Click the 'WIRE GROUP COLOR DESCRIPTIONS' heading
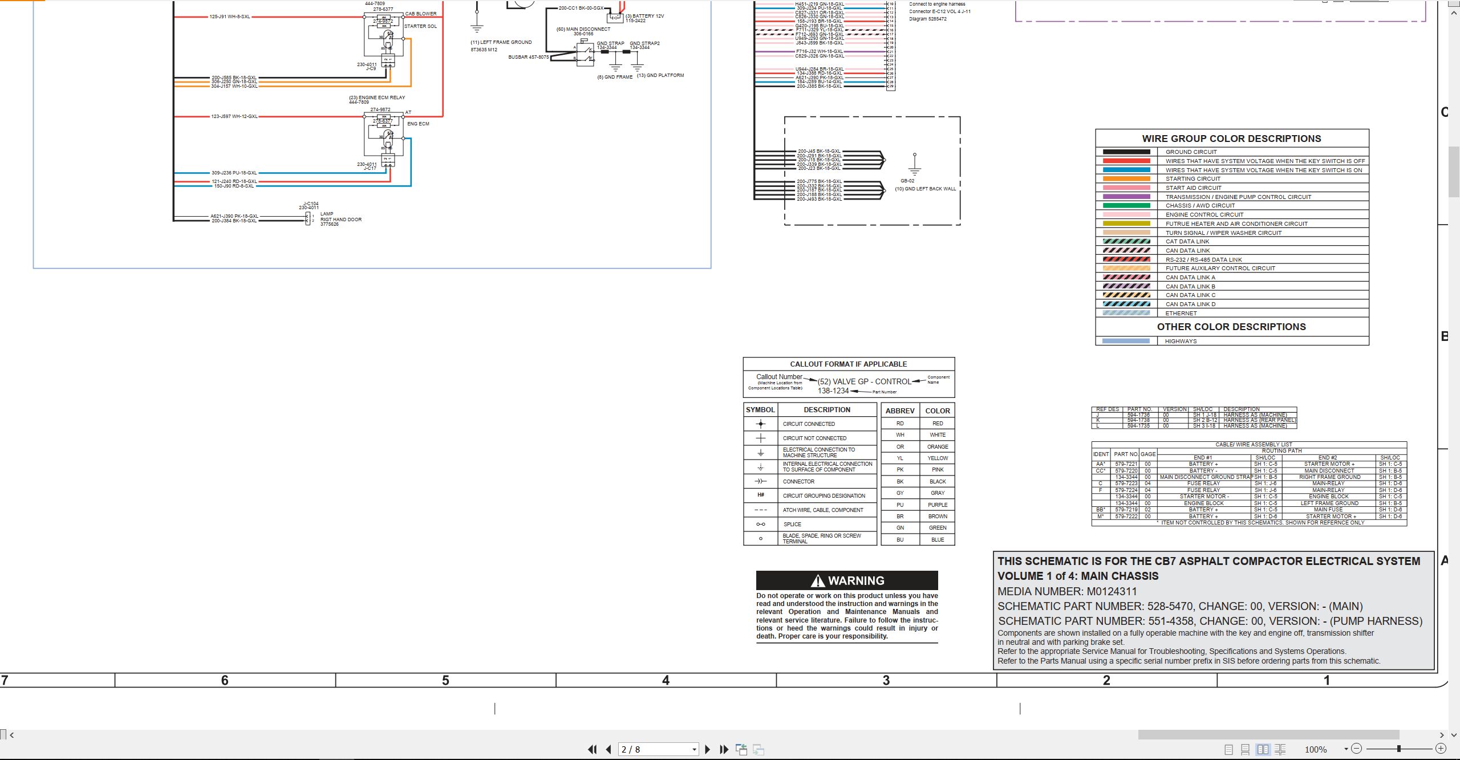 click(1231, 139)
